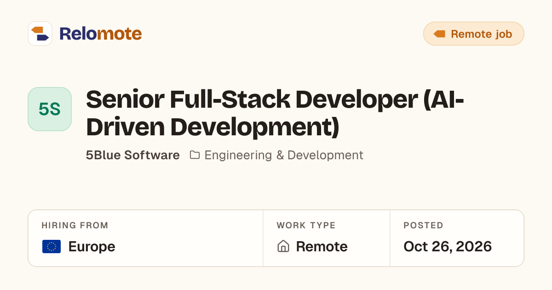Image resolution: width=552 pixels, height=290 pixels.
Task: Click the HIRING FROM label
Action: coord(75,226)
